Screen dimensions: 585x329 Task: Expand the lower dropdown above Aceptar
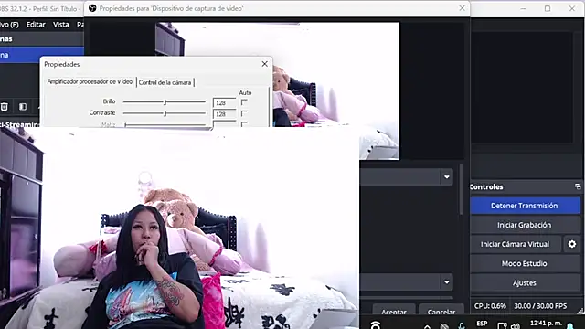447,282
